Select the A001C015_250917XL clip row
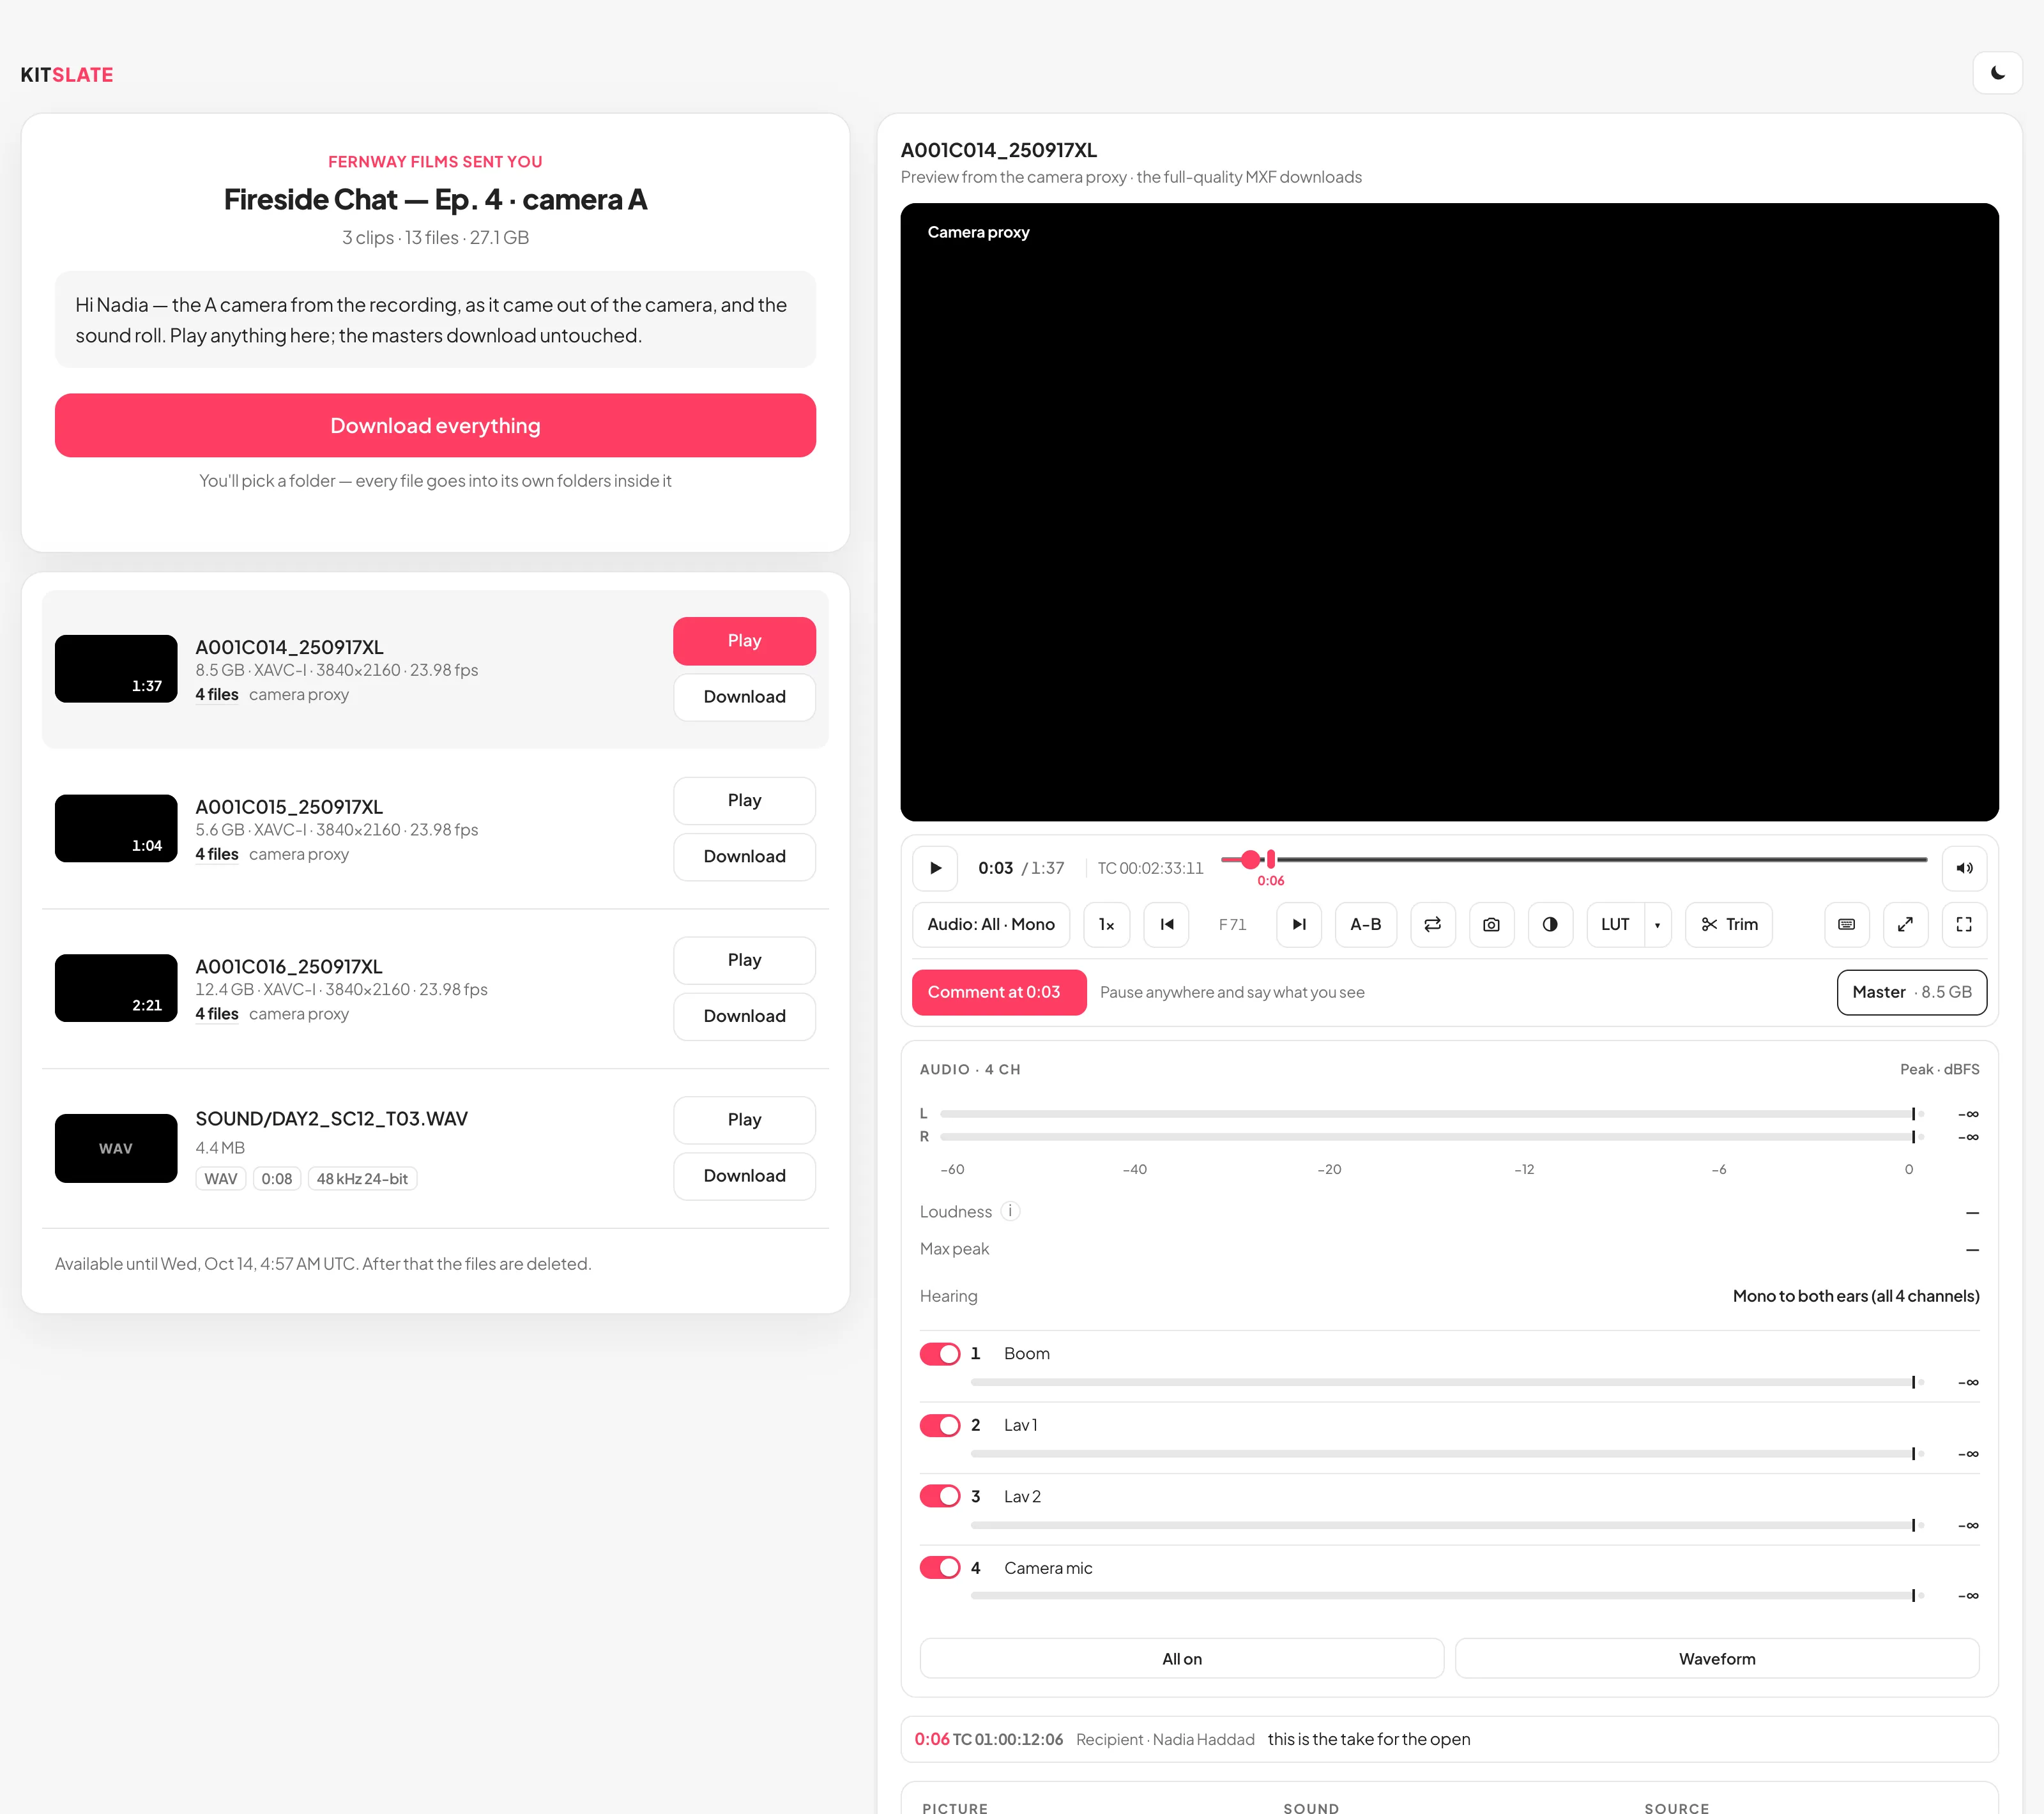 coord(435,829)
